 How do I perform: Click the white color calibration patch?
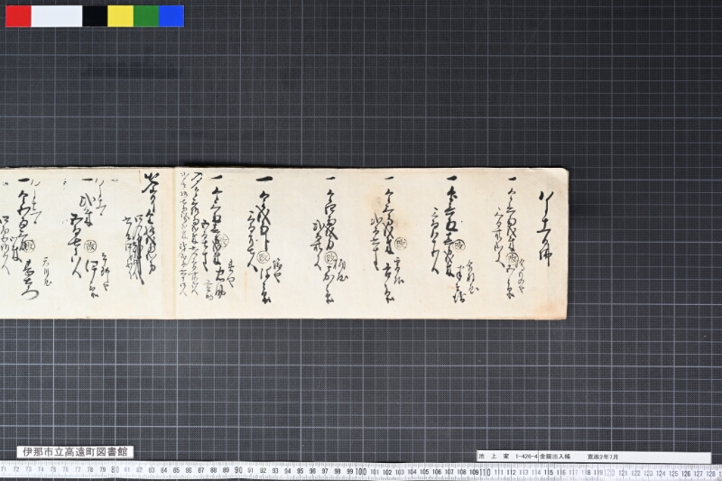point(57,16)
